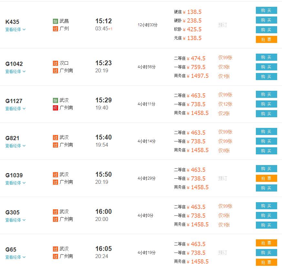Buy G1127 一等座 ticket

click(267, 104)
